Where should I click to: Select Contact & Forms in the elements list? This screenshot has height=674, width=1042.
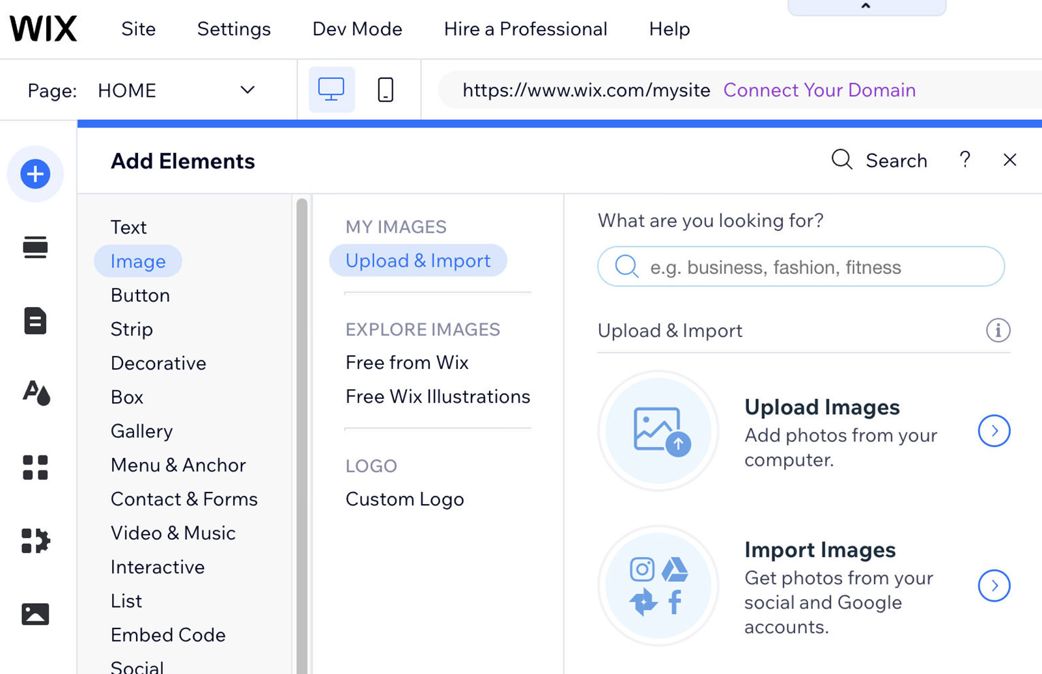[184, 499]
